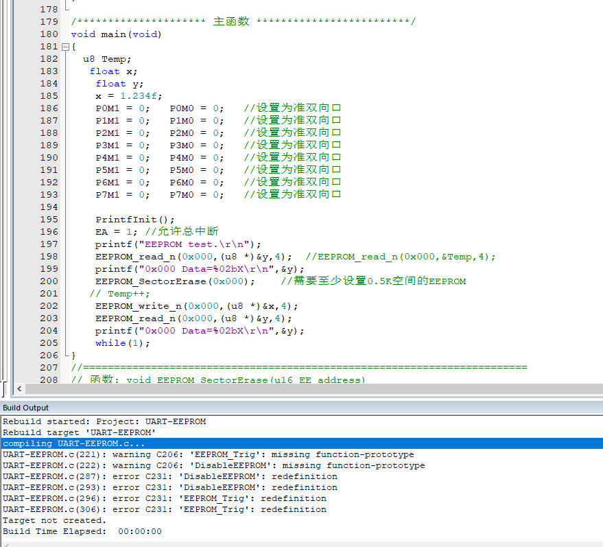This screenshot has height=547, width=603.
Task: Collapse the main function fold marker
Action: click(x=65, y=47)
